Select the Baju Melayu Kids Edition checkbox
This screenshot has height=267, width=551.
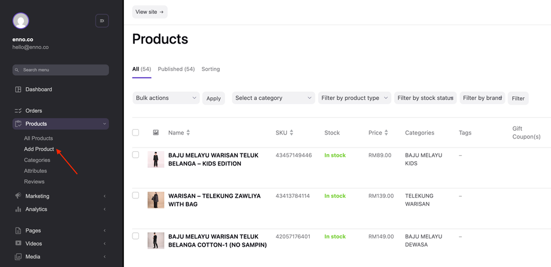pos(135,155)
